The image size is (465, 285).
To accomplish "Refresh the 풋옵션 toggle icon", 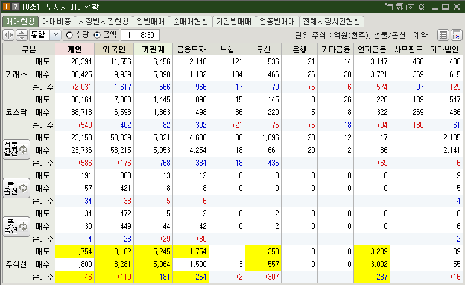I will coord(23,227).
